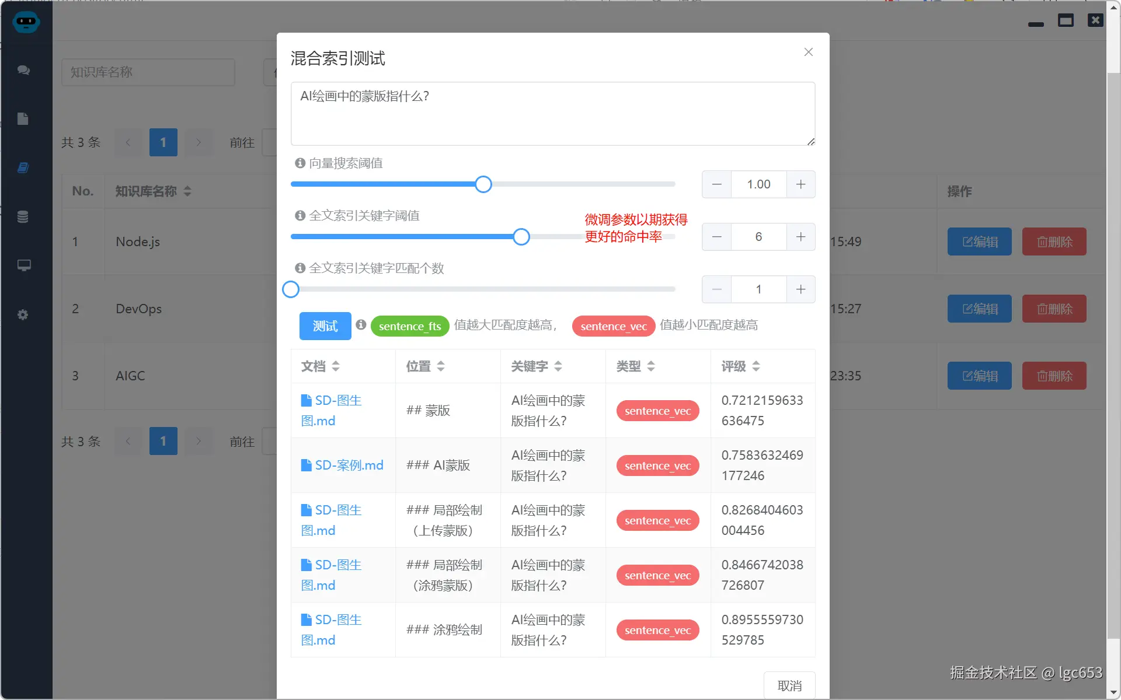This screenshot has height=700, width=1121.
Task: Open the database section in the sidebar
Action: [23, 216]
